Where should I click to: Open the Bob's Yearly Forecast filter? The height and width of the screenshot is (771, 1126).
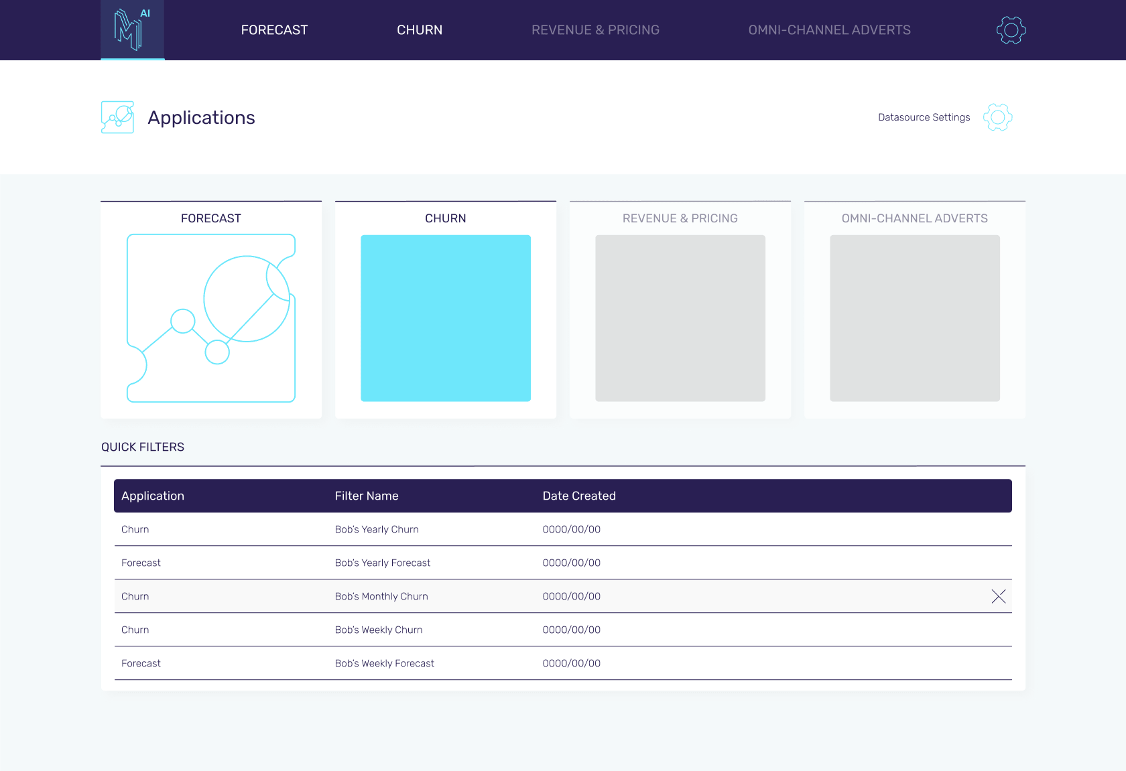point(383,563)
